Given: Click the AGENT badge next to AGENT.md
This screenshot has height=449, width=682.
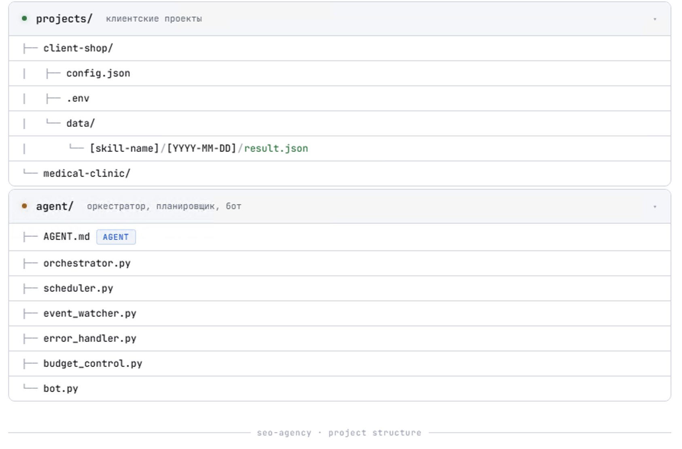Looking at the screenshot, I should pos(116,237).
